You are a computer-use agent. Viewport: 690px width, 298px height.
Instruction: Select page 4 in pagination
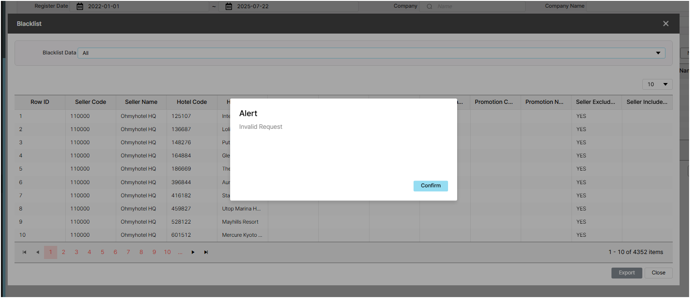click(x=89, y=252)
